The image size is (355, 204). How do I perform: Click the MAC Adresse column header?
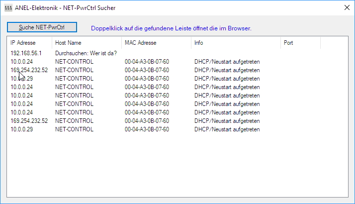pos(157,43)
